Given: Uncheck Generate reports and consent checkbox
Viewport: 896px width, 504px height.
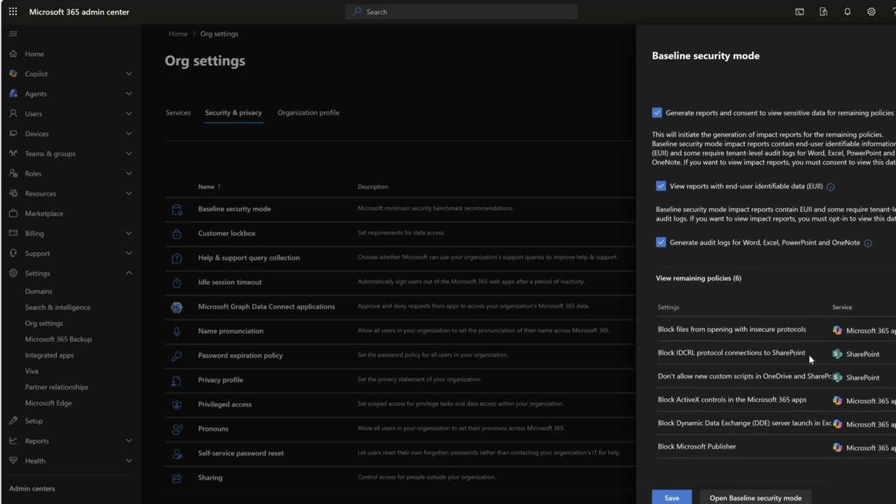Looking at the screenshot, I should (x=657, y=113).
